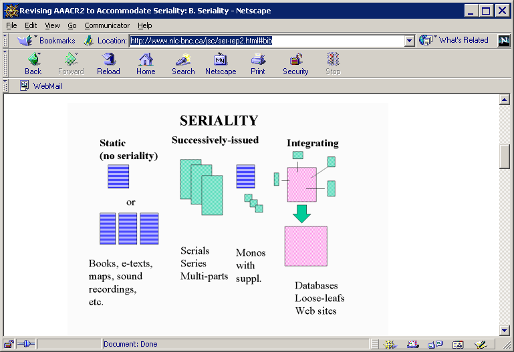The height and width of the screenshot is (352, 514).
Task: Click the padlock security icon in status bar
Action: tap(9, 344)
